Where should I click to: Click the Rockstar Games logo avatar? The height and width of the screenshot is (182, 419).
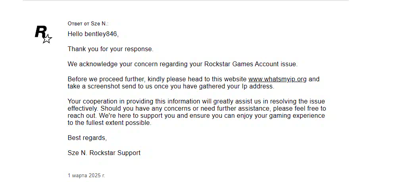[x=44, y=34]
